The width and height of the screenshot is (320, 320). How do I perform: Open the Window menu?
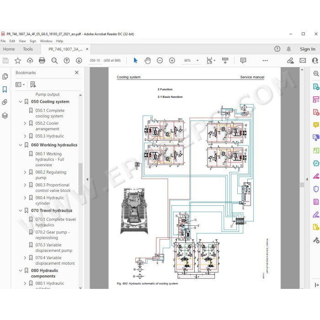coord(46,41)
